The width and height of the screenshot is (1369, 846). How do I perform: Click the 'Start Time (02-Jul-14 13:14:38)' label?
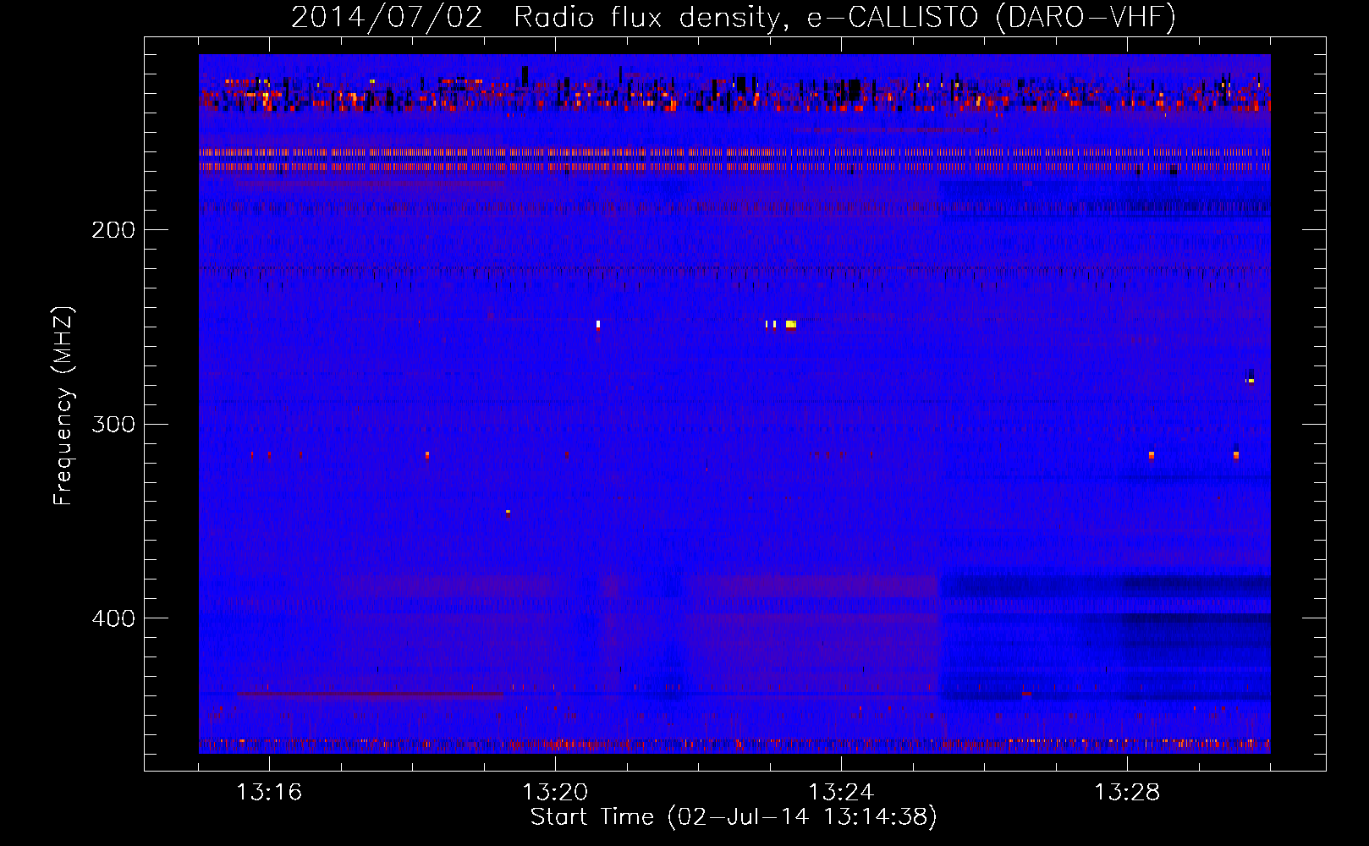(x=734, y=817)
